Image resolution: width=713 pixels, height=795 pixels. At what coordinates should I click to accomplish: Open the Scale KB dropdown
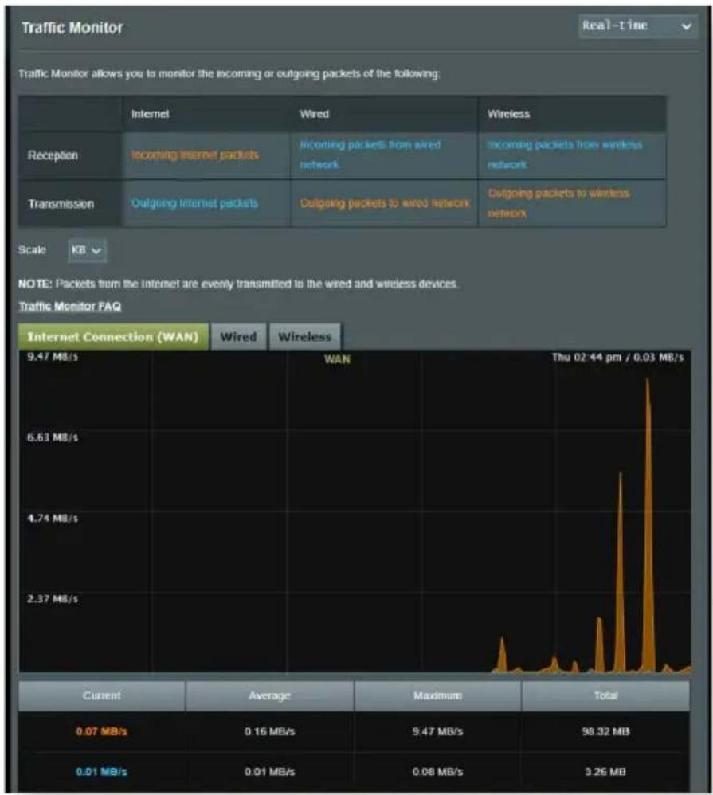(87, 250)
